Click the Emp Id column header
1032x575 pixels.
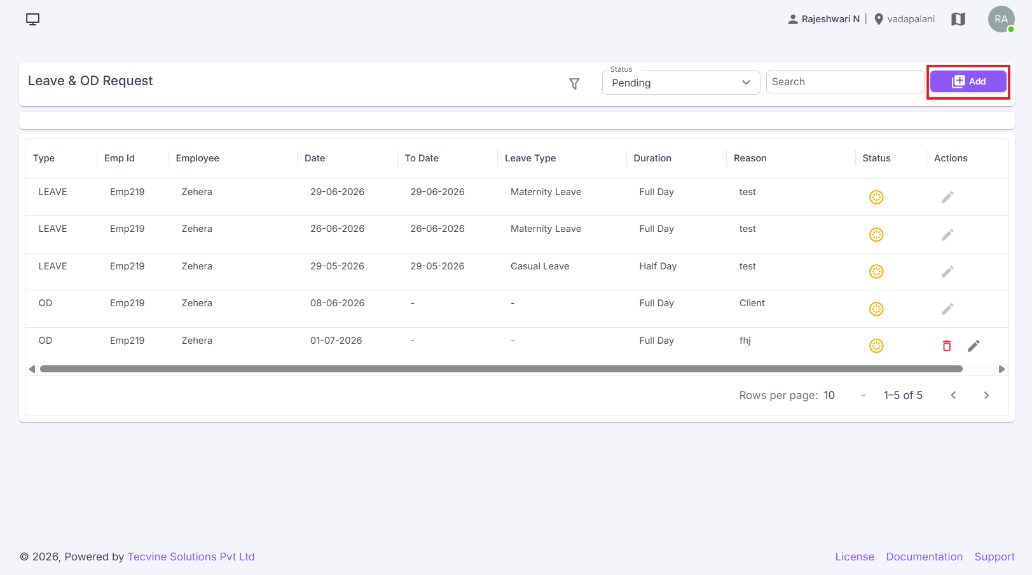[x=120, y=158]
